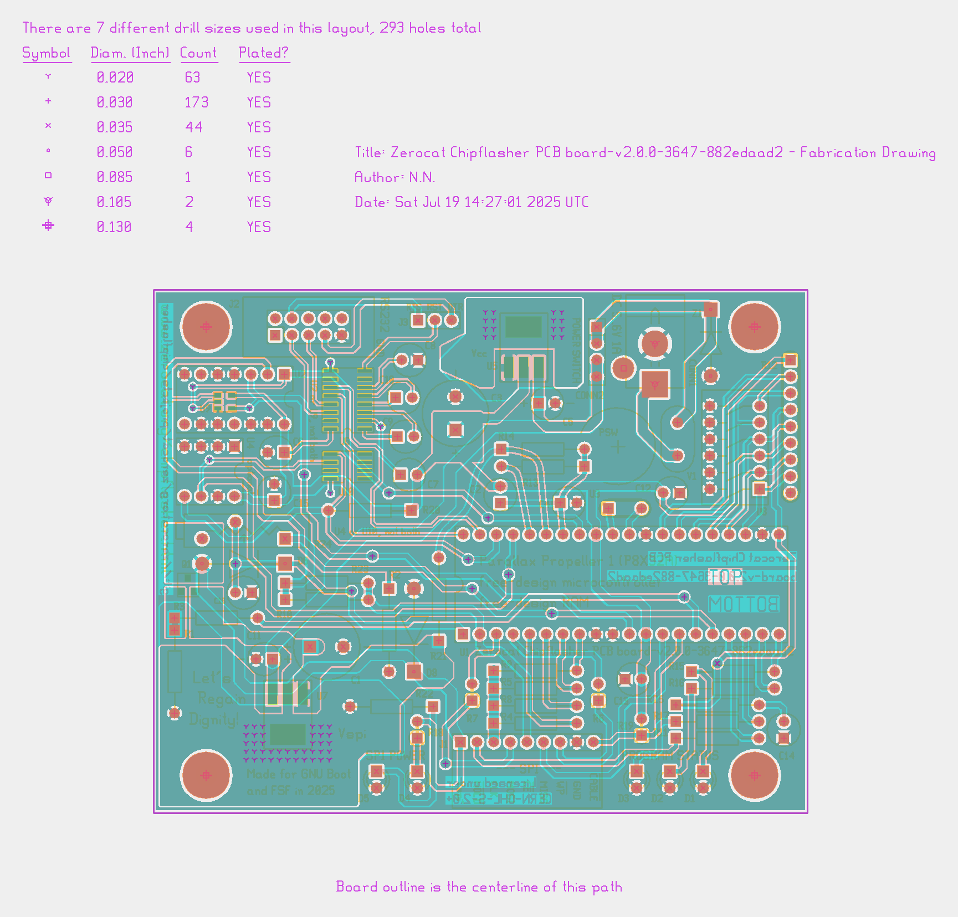Click the 'Title: Zerocat Chipflasher' fabrication drawing line
The image size is (958, 917).
tap(646, 153)
